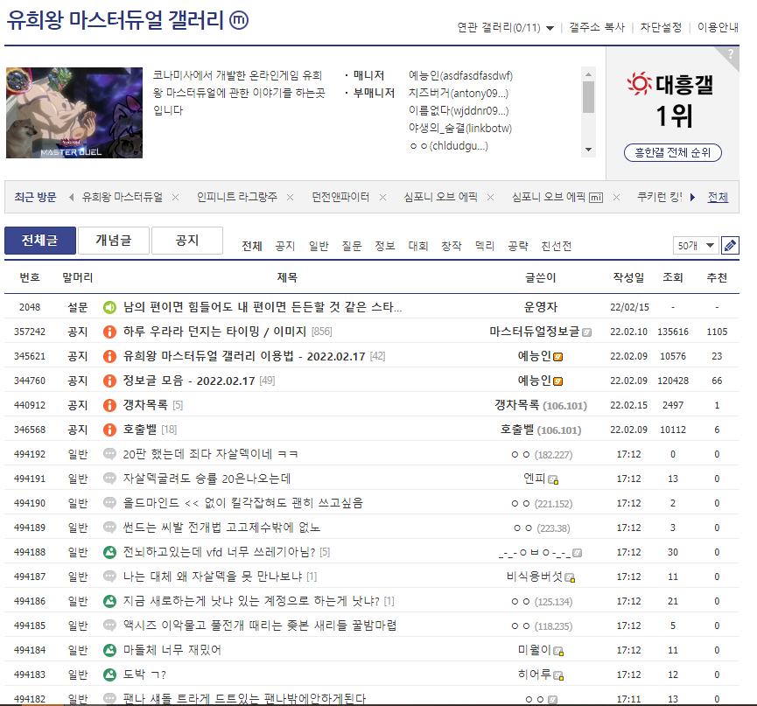Click the minor gallery 'm' badge icon
The width and height of the screenshot is (757, 706).
[x=239, y=20]
